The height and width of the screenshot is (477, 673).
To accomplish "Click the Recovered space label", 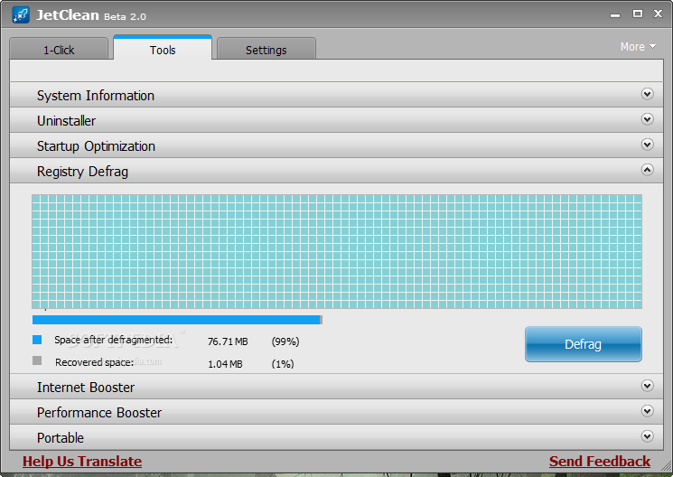I will (x=95, y=362).
